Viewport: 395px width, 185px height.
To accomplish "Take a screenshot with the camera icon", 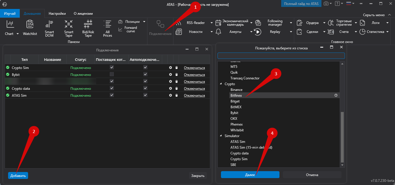I will point(326,3).
